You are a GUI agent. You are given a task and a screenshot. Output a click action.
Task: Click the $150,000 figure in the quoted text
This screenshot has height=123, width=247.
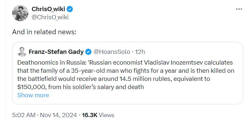[32, 87]
